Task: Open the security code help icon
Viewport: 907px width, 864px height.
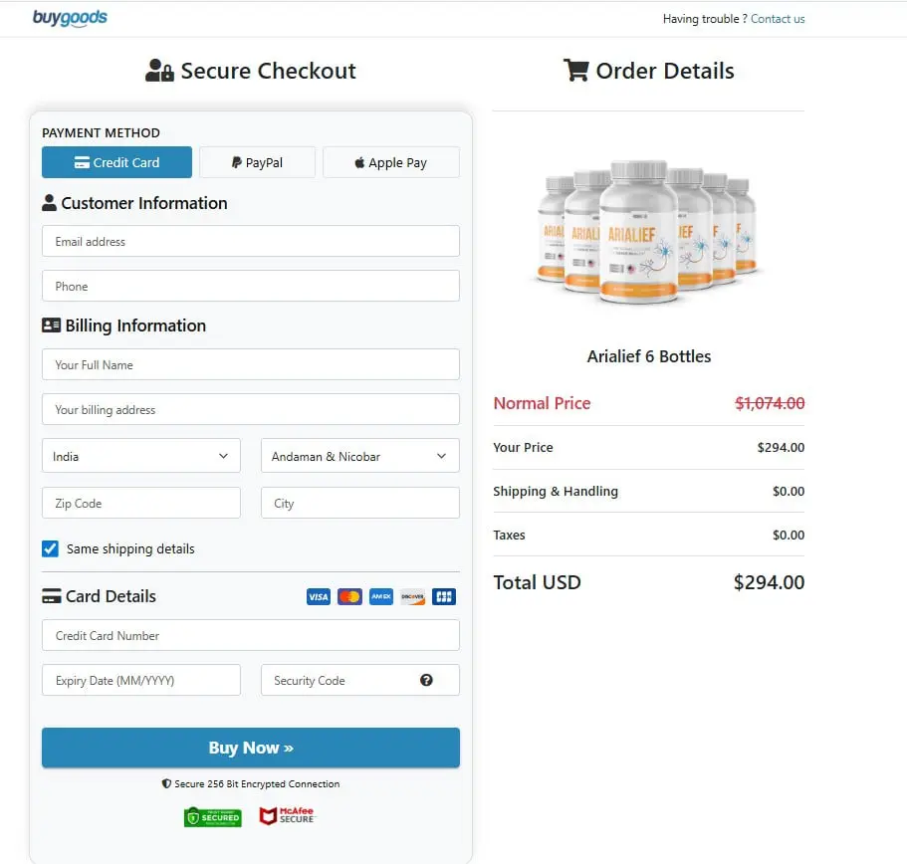Action: pos(426,680)
